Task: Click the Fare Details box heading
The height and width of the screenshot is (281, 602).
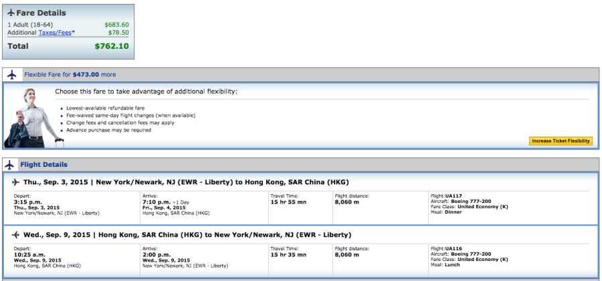Action: pos(41,13)
